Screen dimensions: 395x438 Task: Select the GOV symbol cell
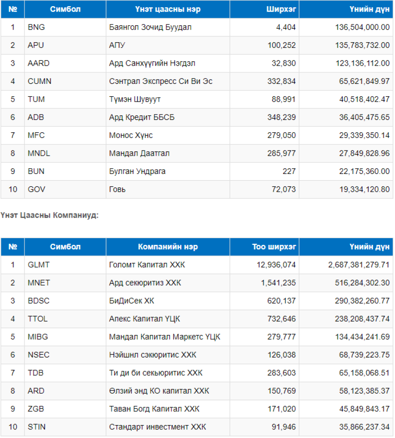65,189
